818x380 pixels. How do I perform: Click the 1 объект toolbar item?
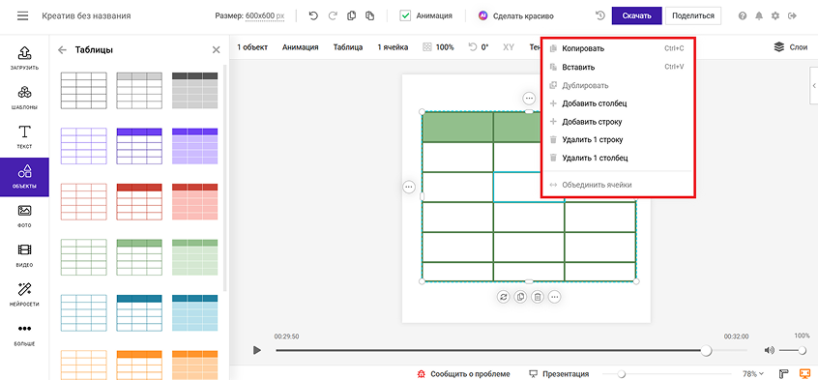point(252,47)
